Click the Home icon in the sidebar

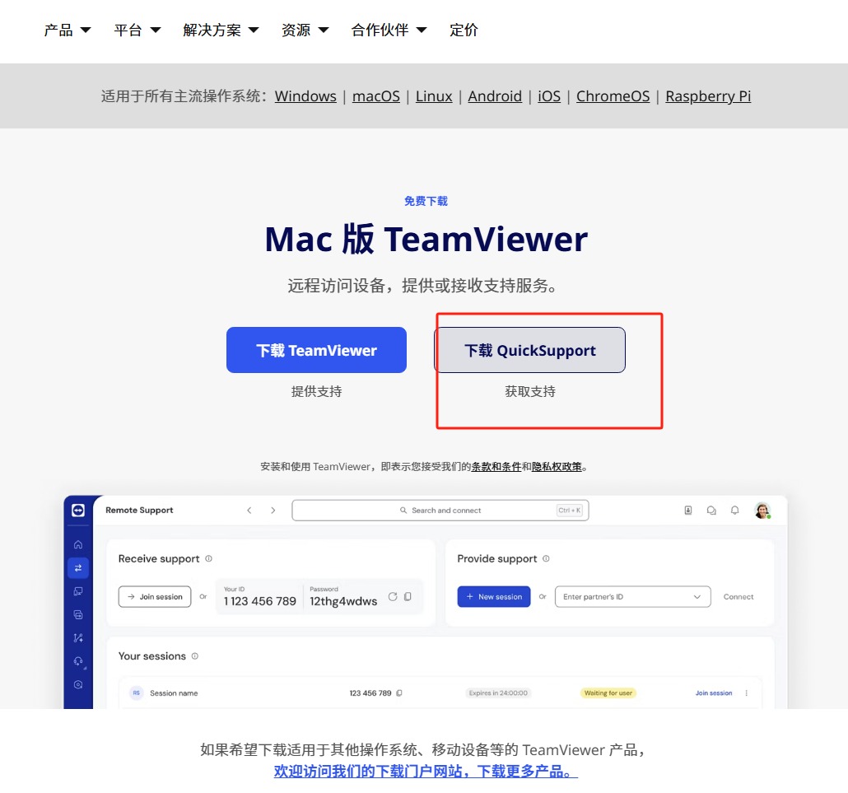coord(78,544)
